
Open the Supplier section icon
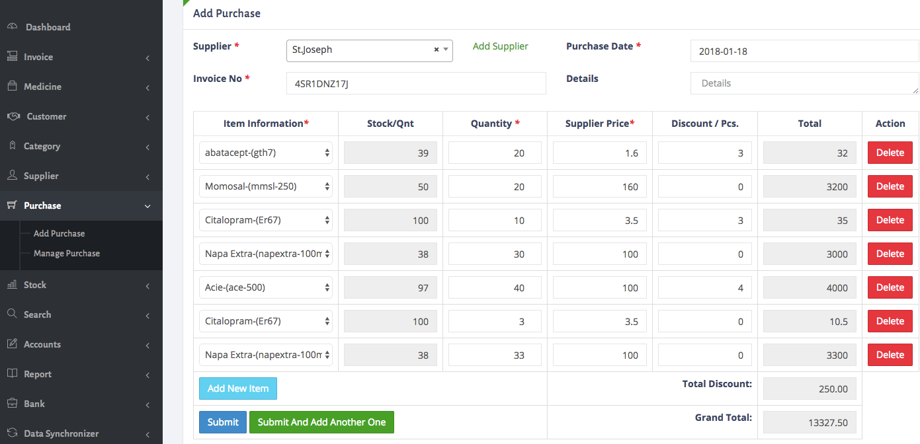(12, 175)
